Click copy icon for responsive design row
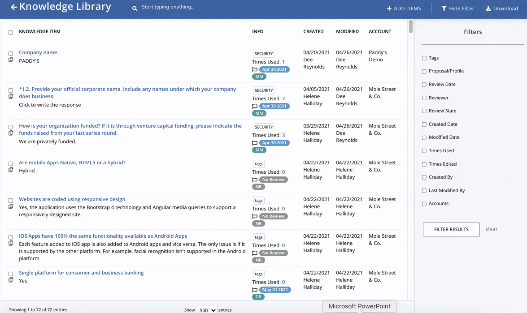This screenshot has width=527, height=313. [x=11, y=206]
